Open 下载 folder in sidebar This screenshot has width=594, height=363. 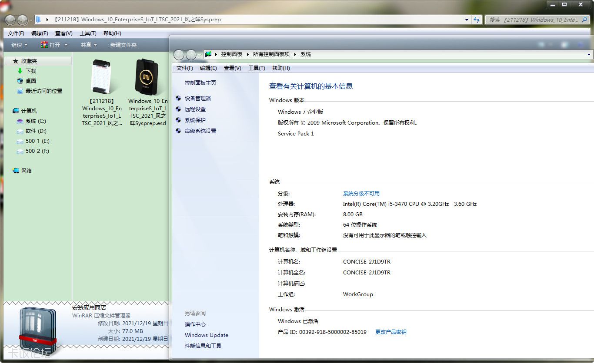(x=30, y=71)
